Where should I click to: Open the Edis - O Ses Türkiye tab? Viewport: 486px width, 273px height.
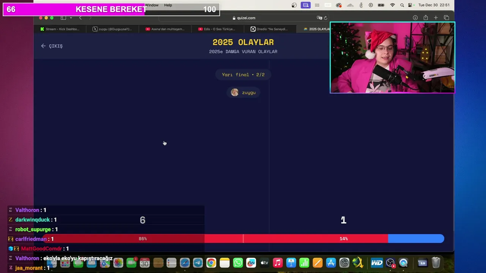(217, 29)
